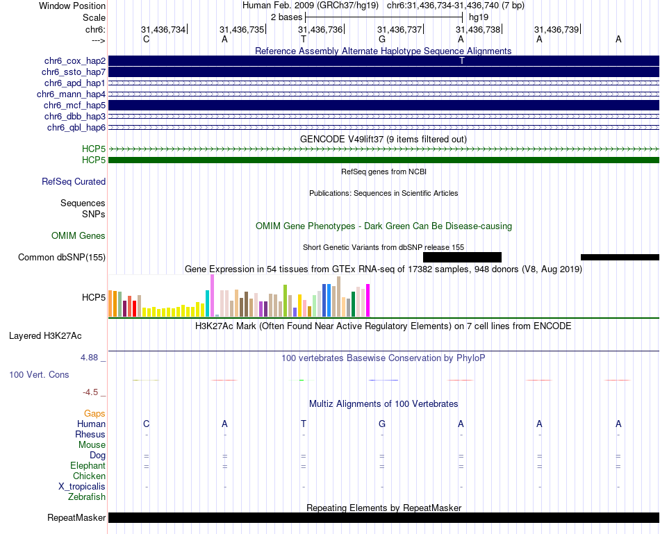Select the chr6_apd_hap1 haplotype label

(74, 83)
